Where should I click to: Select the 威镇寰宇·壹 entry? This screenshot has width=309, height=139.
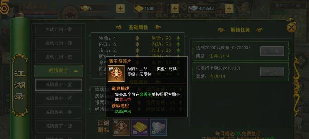click(x=58, y=85)
